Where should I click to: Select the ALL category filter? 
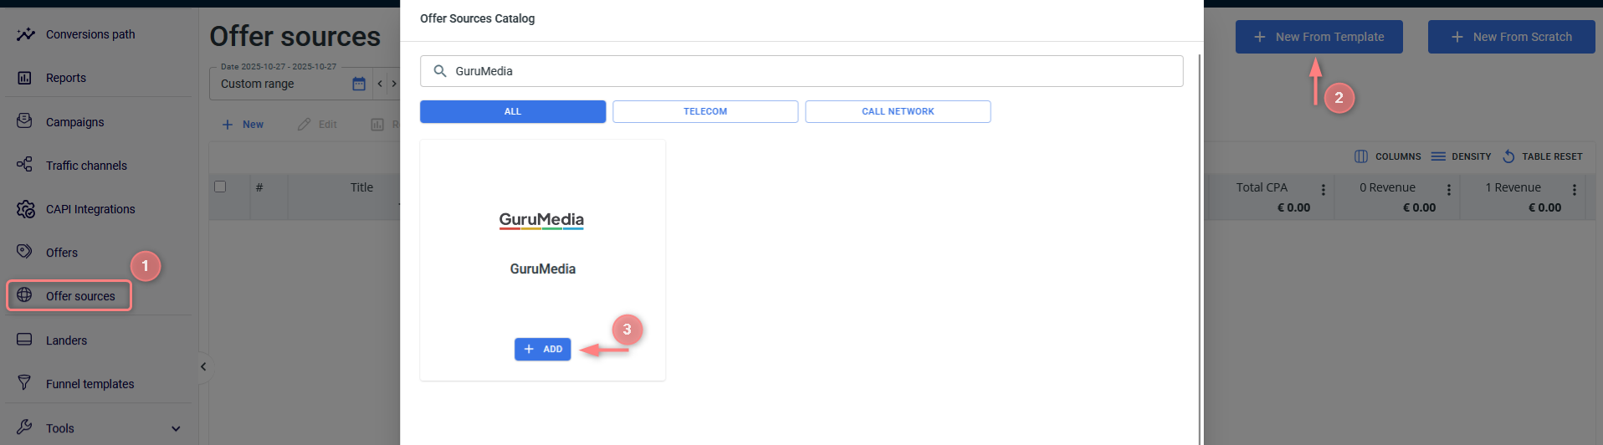pos(513,111)
